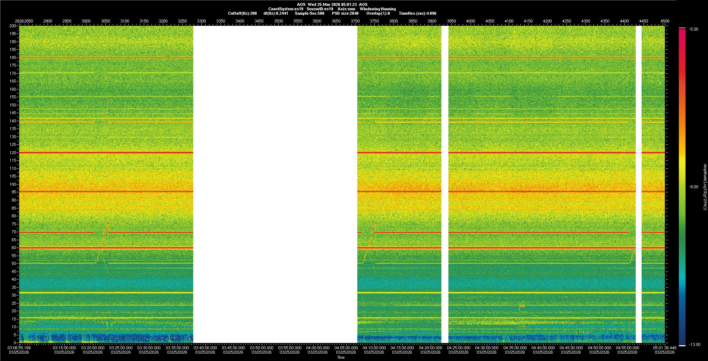The image size is (708, 361).
Task: Click the 04:35:00.000 time axis label
Action: (515, 348)
